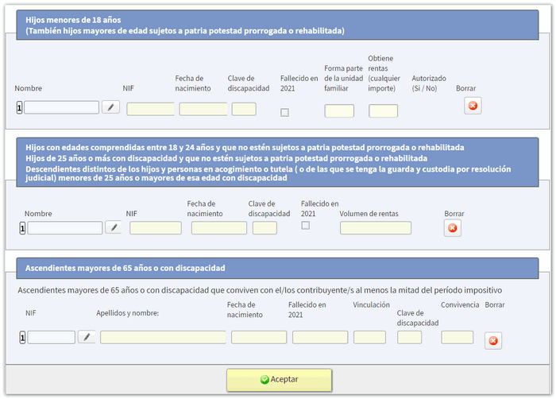Focus Clave de discapacidad field in minors row
Viewport: 556px width, 399px height.
pos(244,109)
